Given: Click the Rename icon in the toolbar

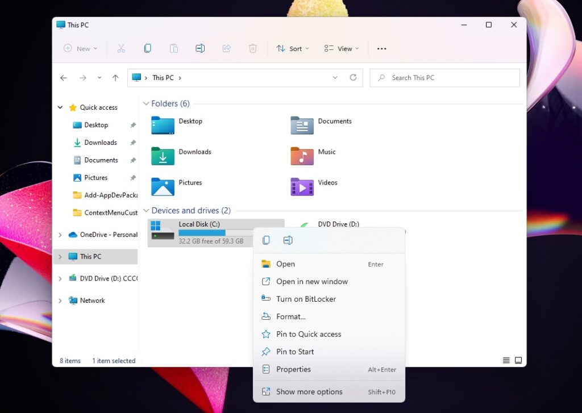Looking at the screenshot, I should pyautogui.click(x=200, y=48).
